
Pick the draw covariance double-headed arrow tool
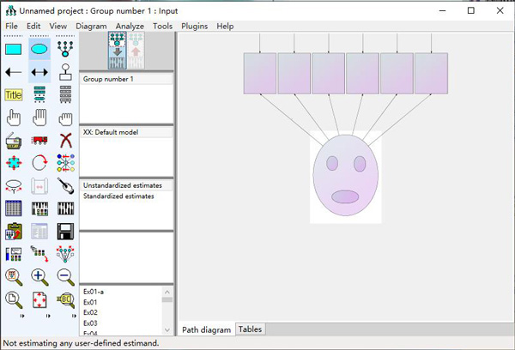tap(39, 72)
